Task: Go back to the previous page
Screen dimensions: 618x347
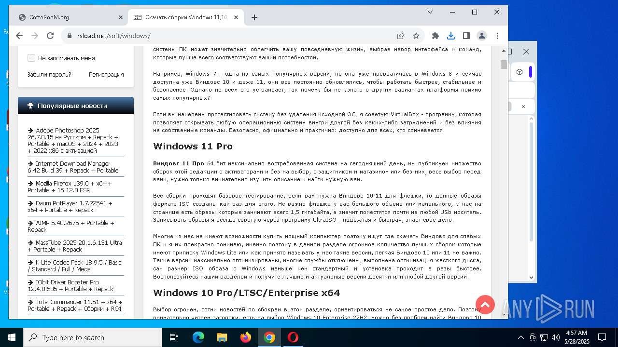Action: 19,36
